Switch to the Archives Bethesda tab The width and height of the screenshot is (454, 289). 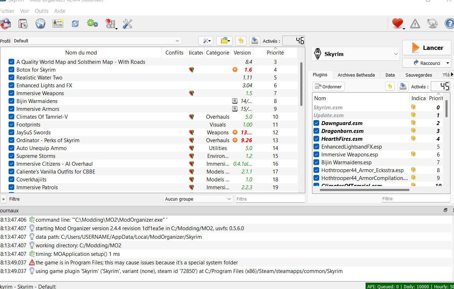[356, 75]
